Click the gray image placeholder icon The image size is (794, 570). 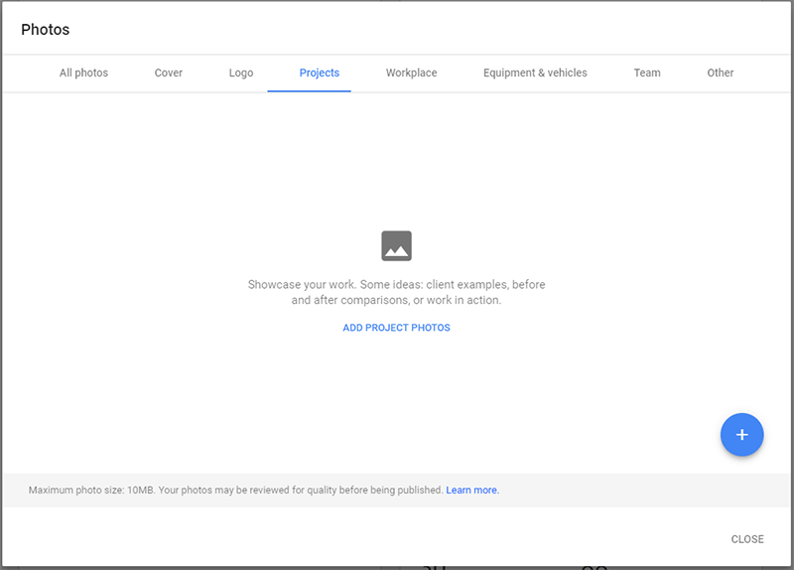coord(396,245)
